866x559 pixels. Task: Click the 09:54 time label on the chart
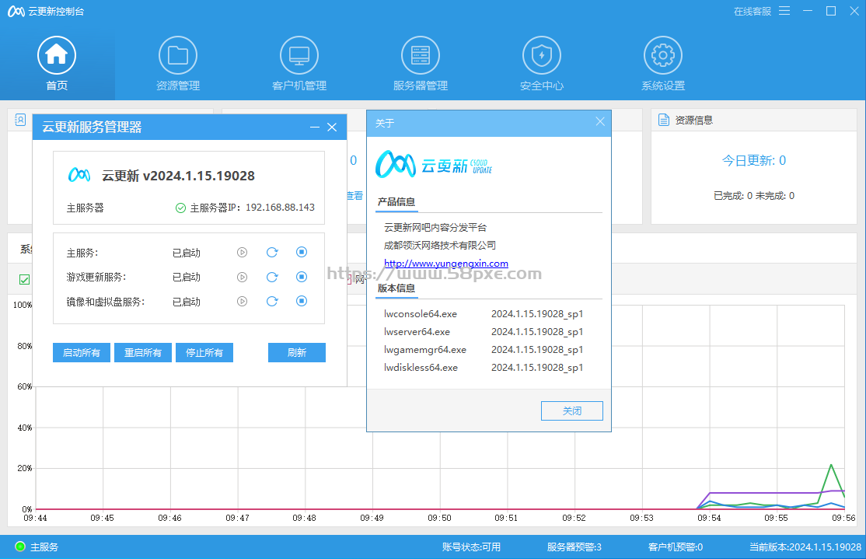click(709, 518)
